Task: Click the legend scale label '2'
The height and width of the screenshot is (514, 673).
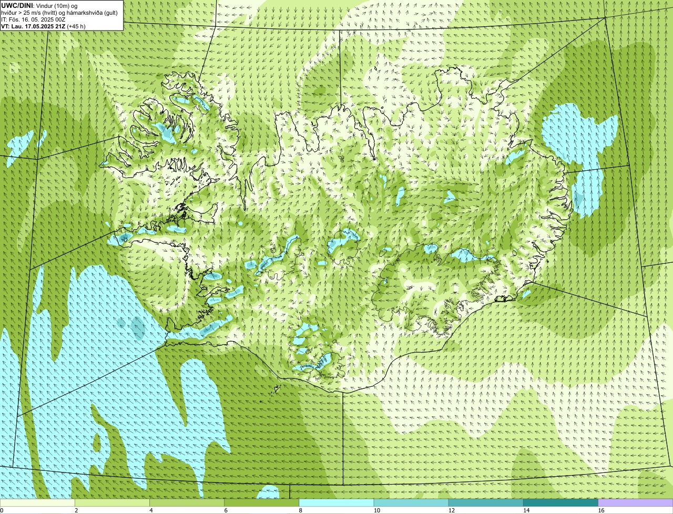Action: pos(76,510)
